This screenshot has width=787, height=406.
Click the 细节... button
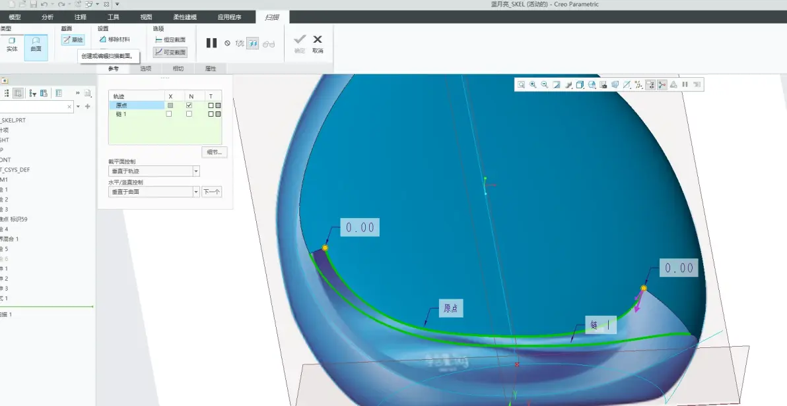pyautogui.click(x=215, y=152)
